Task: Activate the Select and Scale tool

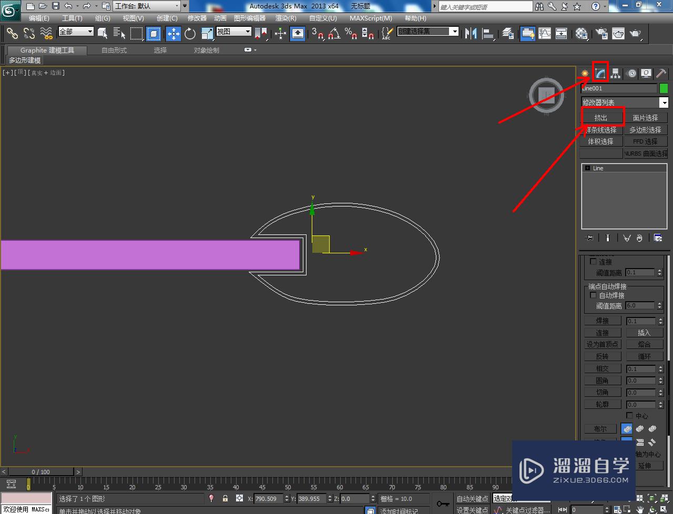Action: pos(207,34)
